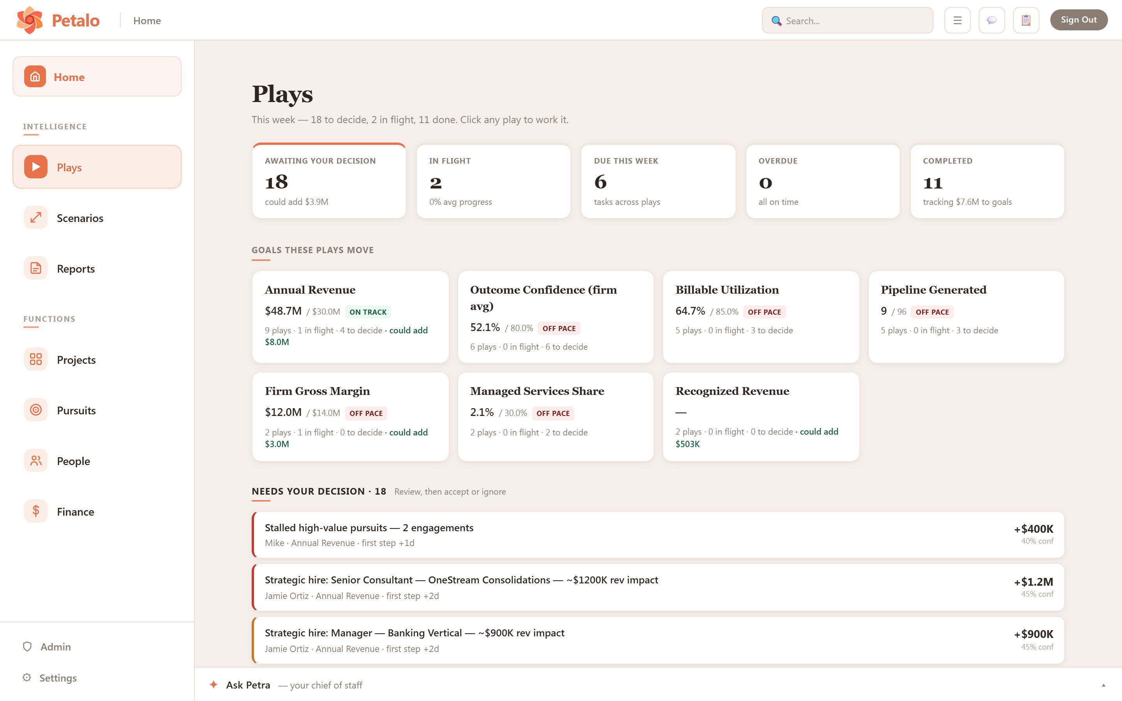Click OFF PACE badge on Billable Utilization

click(764, 312)
